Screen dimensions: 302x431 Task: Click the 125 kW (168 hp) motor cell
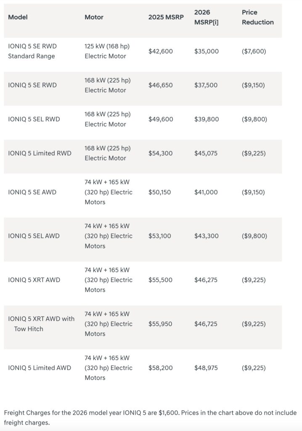coord(107,51)
